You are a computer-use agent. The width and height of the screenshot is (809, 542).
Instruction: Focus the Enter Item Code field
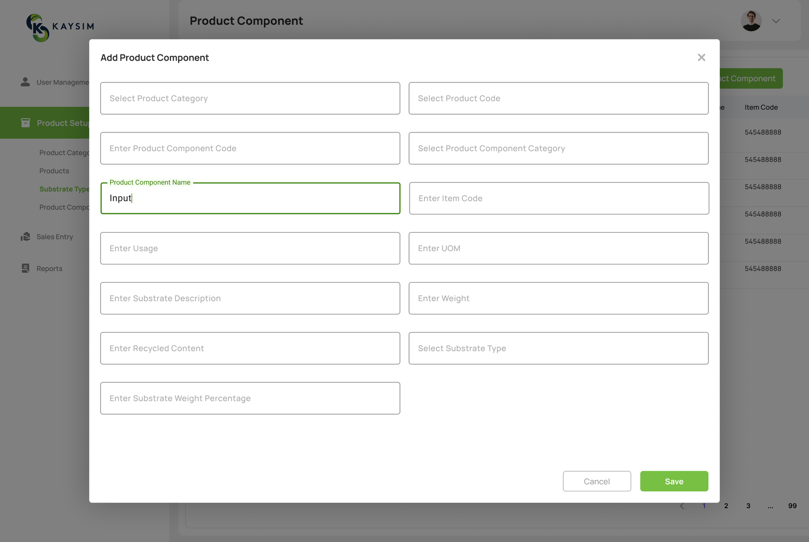click(x=558, y=199)
